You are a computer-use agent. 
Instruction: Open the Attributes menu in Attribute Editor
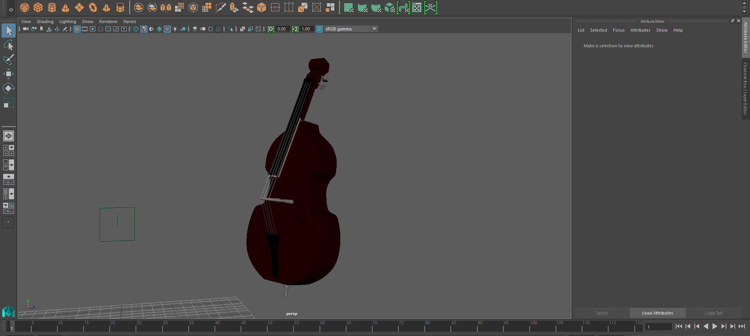point(640,30)
